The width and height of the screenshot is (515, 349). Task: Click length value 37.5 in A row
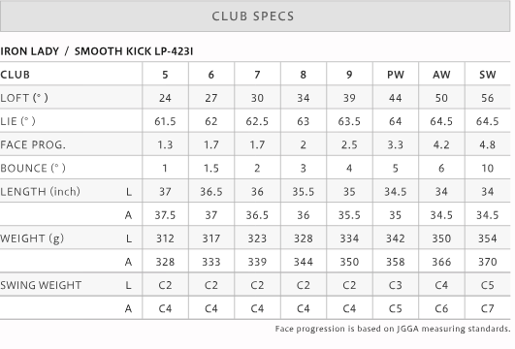click(x=165, y=215)
